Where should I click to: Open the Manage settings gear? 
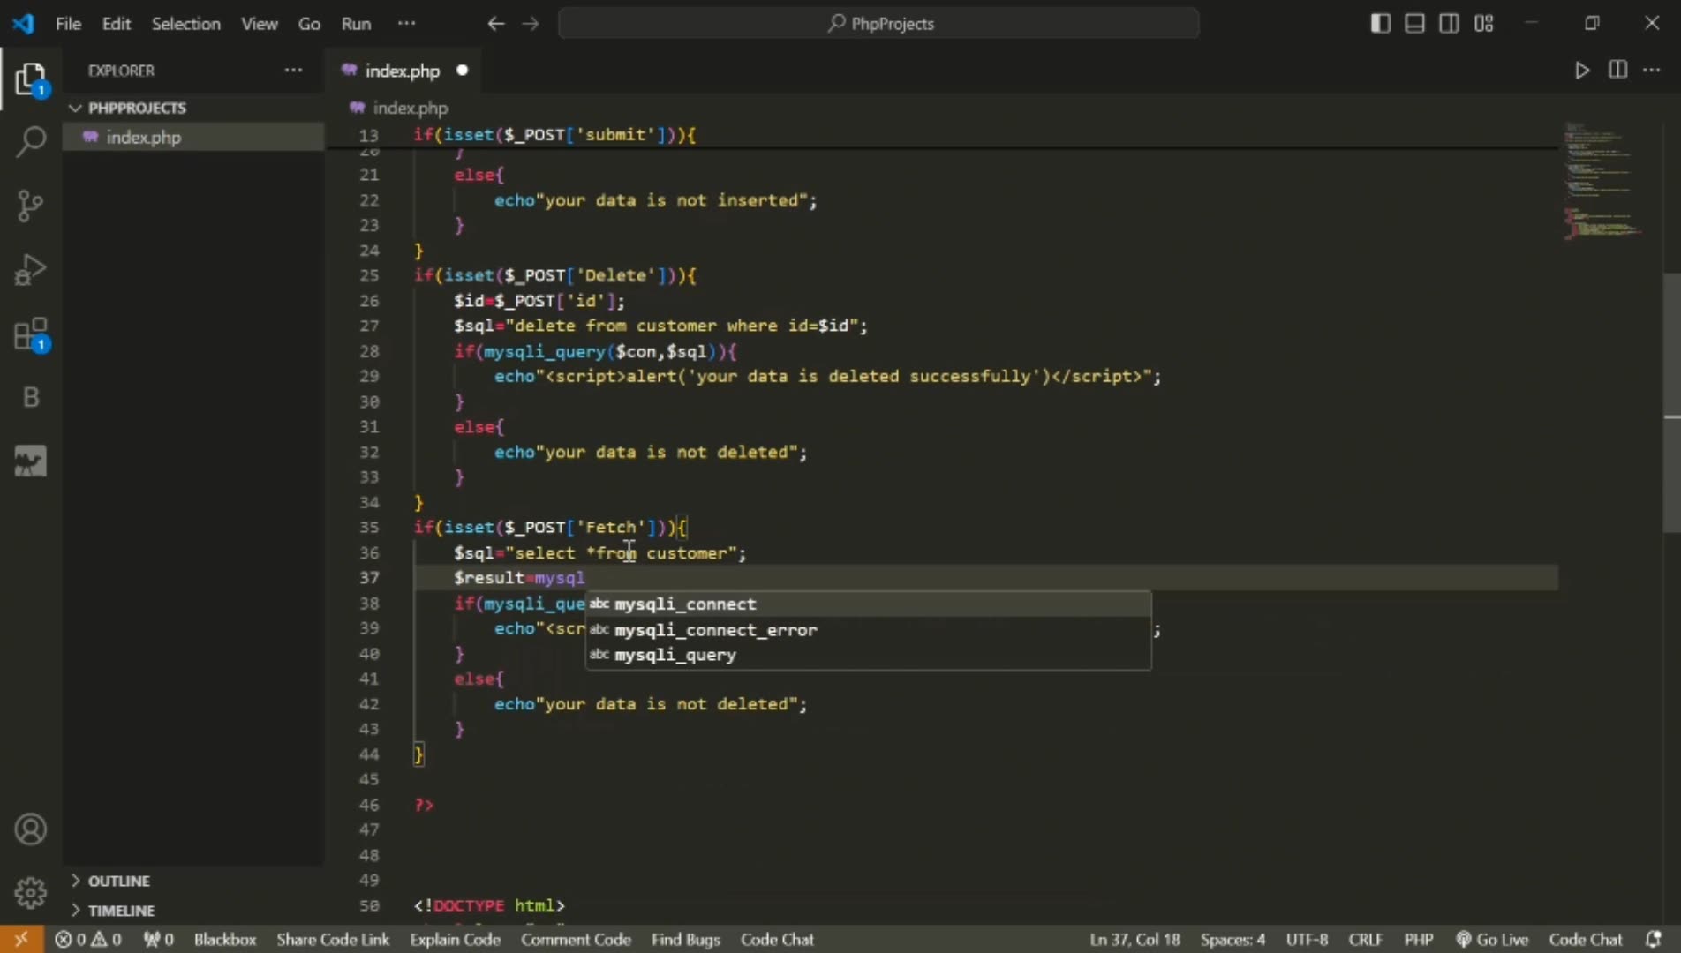[30, 892]
